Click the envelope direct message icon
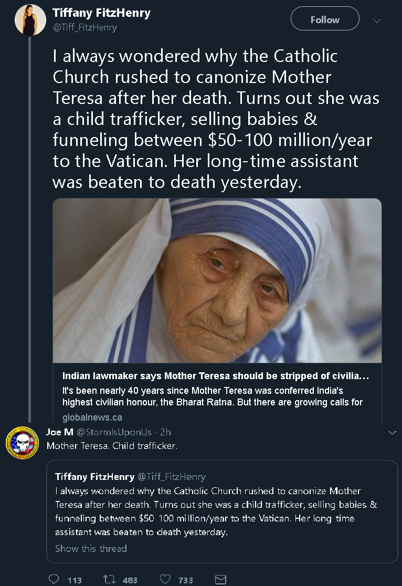 (x=221, y=579)
